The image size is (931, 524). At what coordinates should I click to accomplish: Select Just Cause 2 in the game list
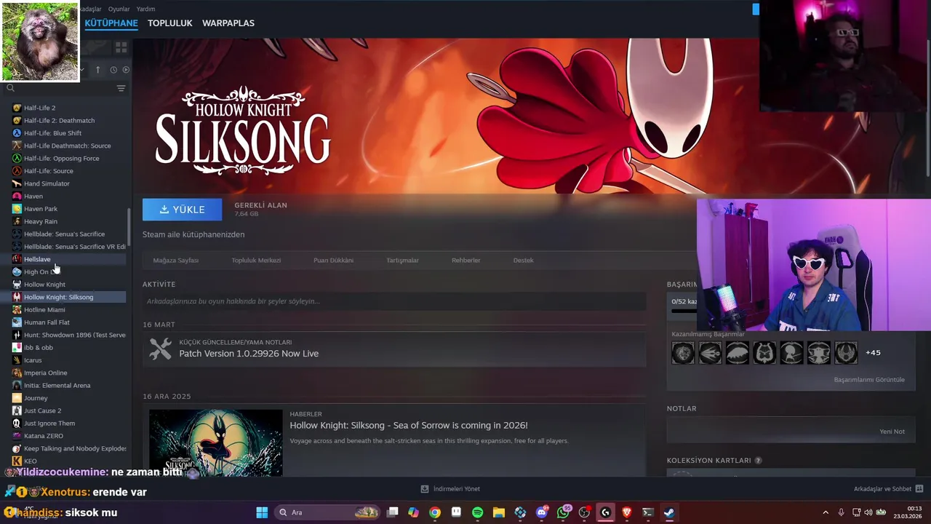[42, 410]
